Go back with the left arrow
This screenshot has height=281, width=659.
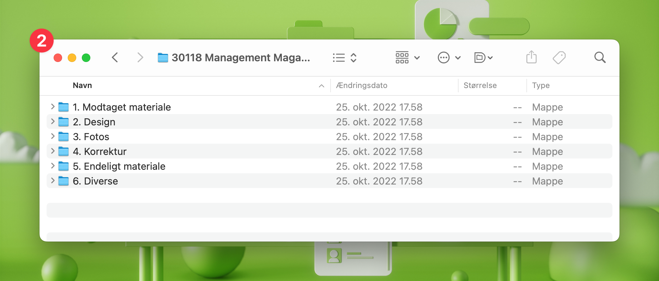coord(115,57)
